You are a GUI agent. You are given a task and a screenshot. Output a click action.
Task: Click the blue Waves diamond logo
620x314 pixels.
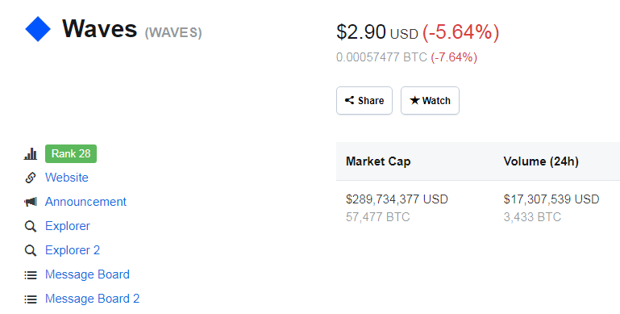(38, 29)
